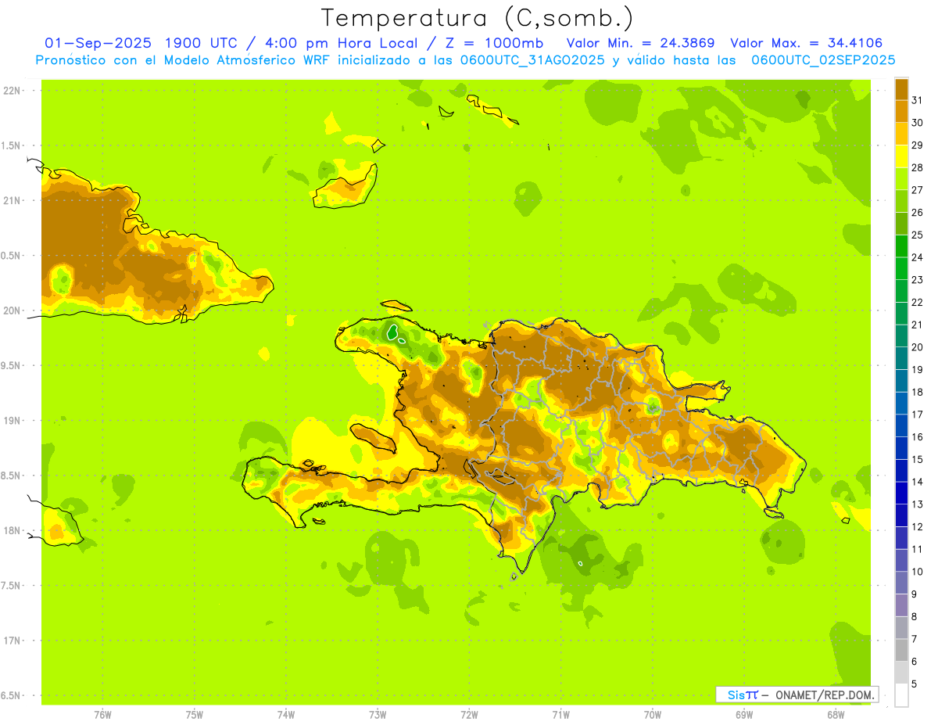
Task: Click the '70W' longitude label
Action: point(653,715)
